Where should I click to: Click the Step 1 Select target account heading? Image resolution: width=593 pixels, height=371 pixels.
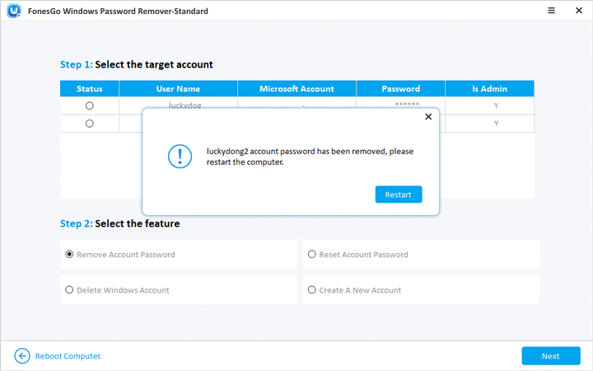(x=137, y=65)
